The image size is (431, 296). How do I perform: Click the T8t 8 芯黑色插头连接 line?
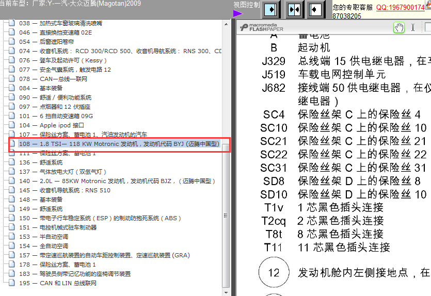[x=325, y=234]
